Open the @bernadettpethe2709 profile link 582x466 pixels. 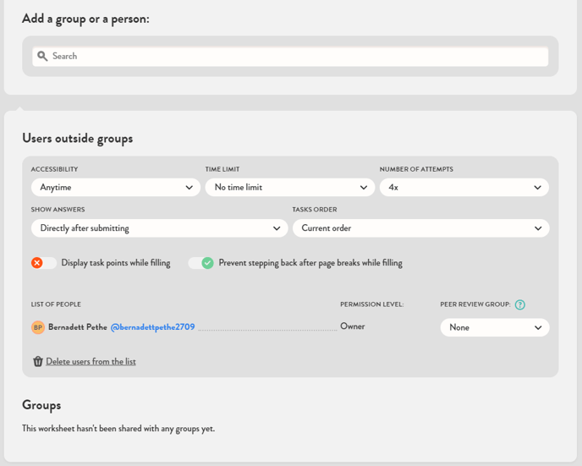[x=153, y=327]
